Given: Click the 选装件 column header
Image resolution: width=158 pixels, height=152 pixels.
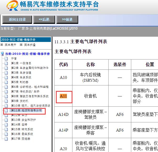Looking at the screenshot, I should (x=120, y=64).
